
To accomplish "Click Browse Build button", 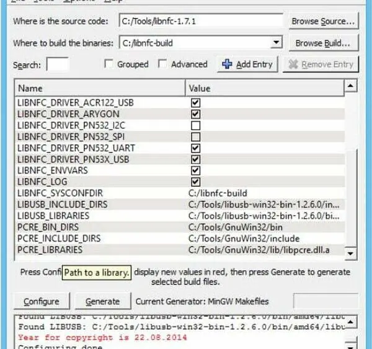I will point(324,43).
